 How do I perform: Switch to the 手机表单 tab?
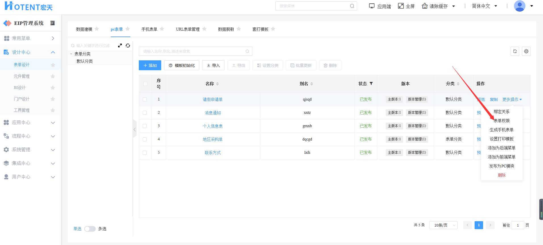coord(149,29)
